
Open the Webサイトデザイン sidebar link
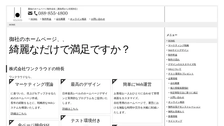pos(178,50)
